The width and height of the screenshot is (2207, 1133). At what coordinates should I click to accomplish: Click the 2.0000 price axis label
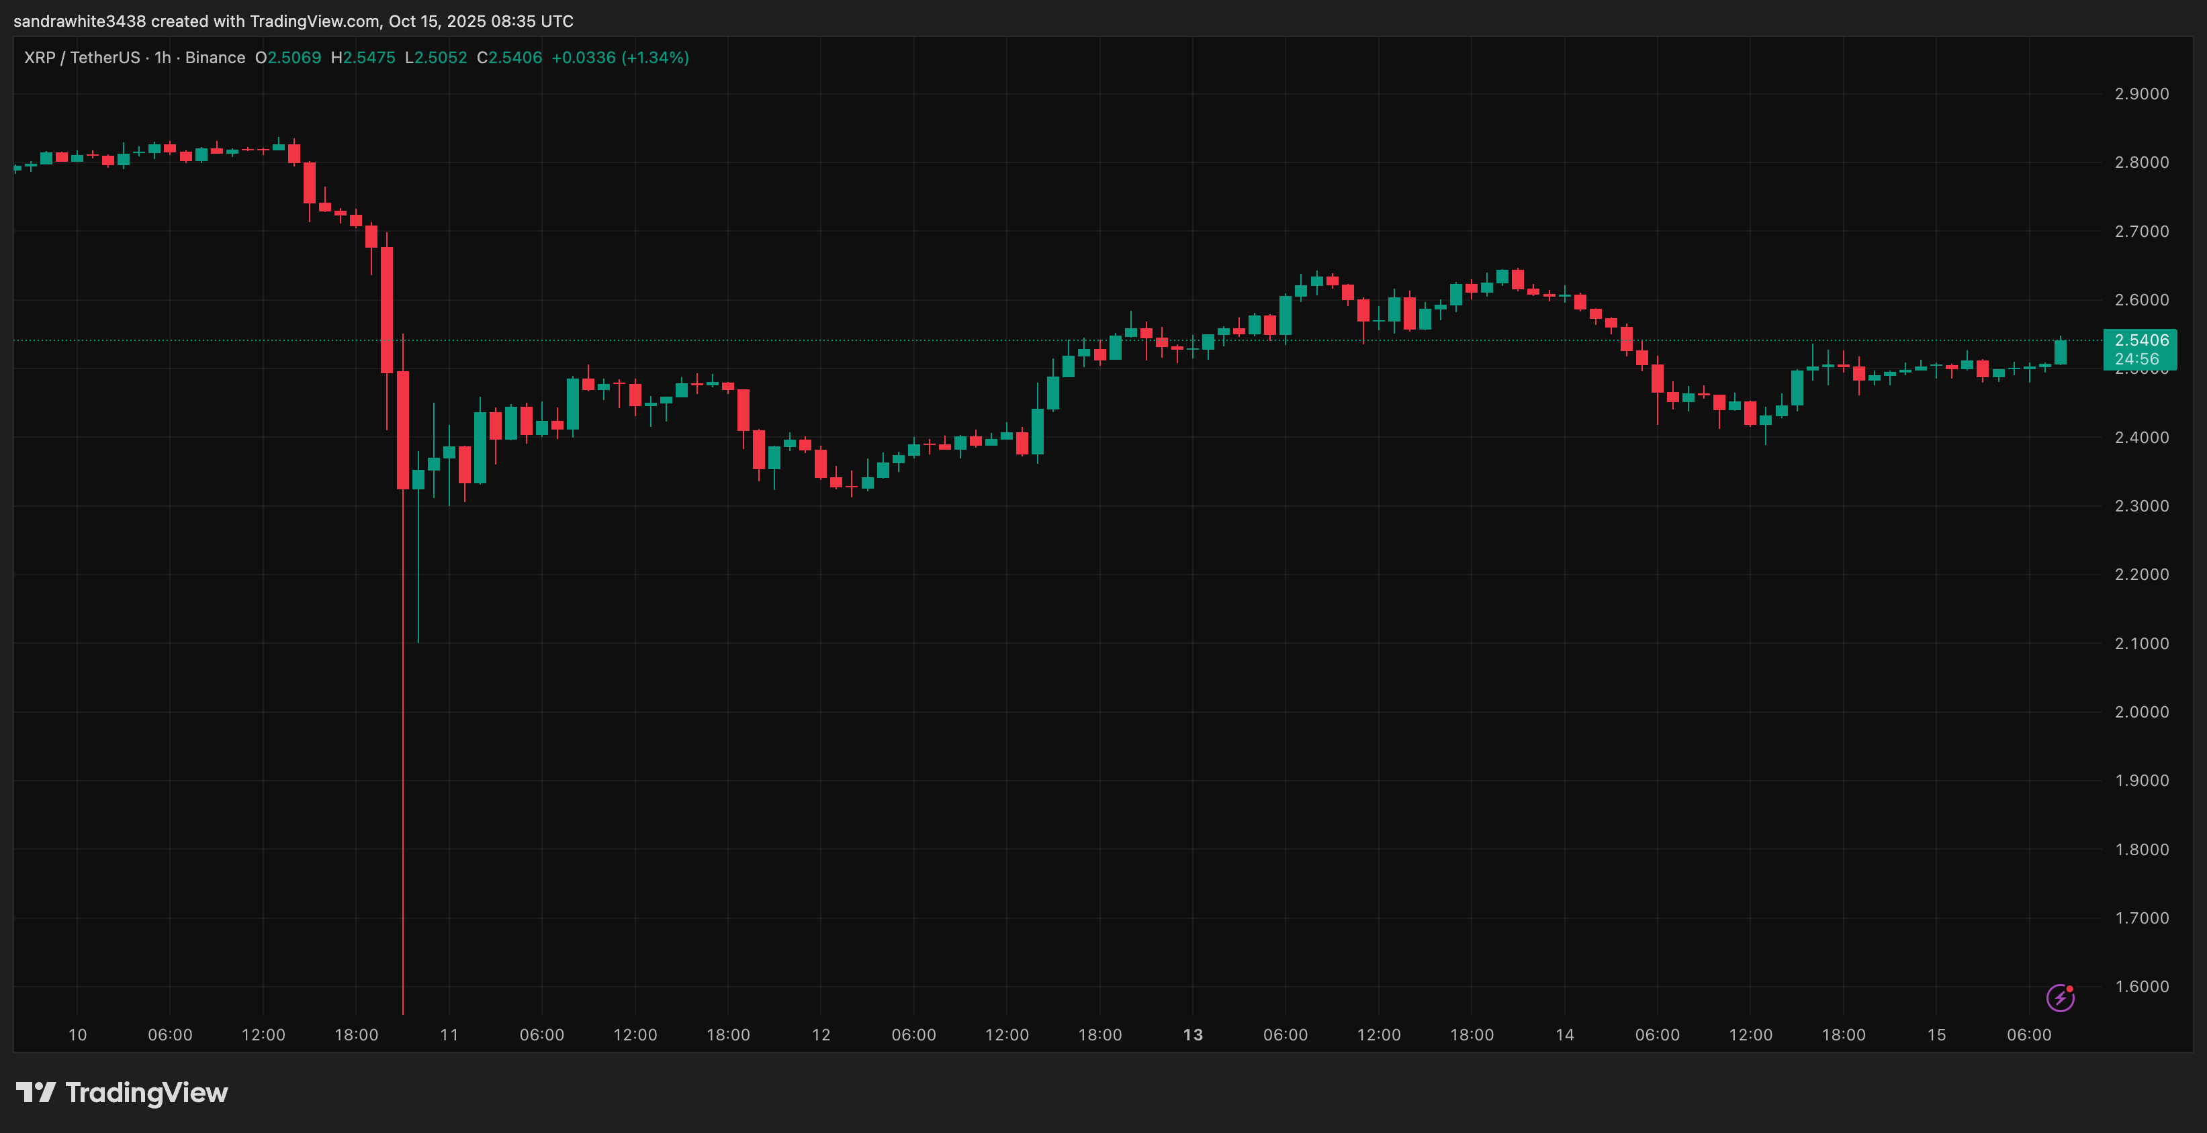[2141, 711]
